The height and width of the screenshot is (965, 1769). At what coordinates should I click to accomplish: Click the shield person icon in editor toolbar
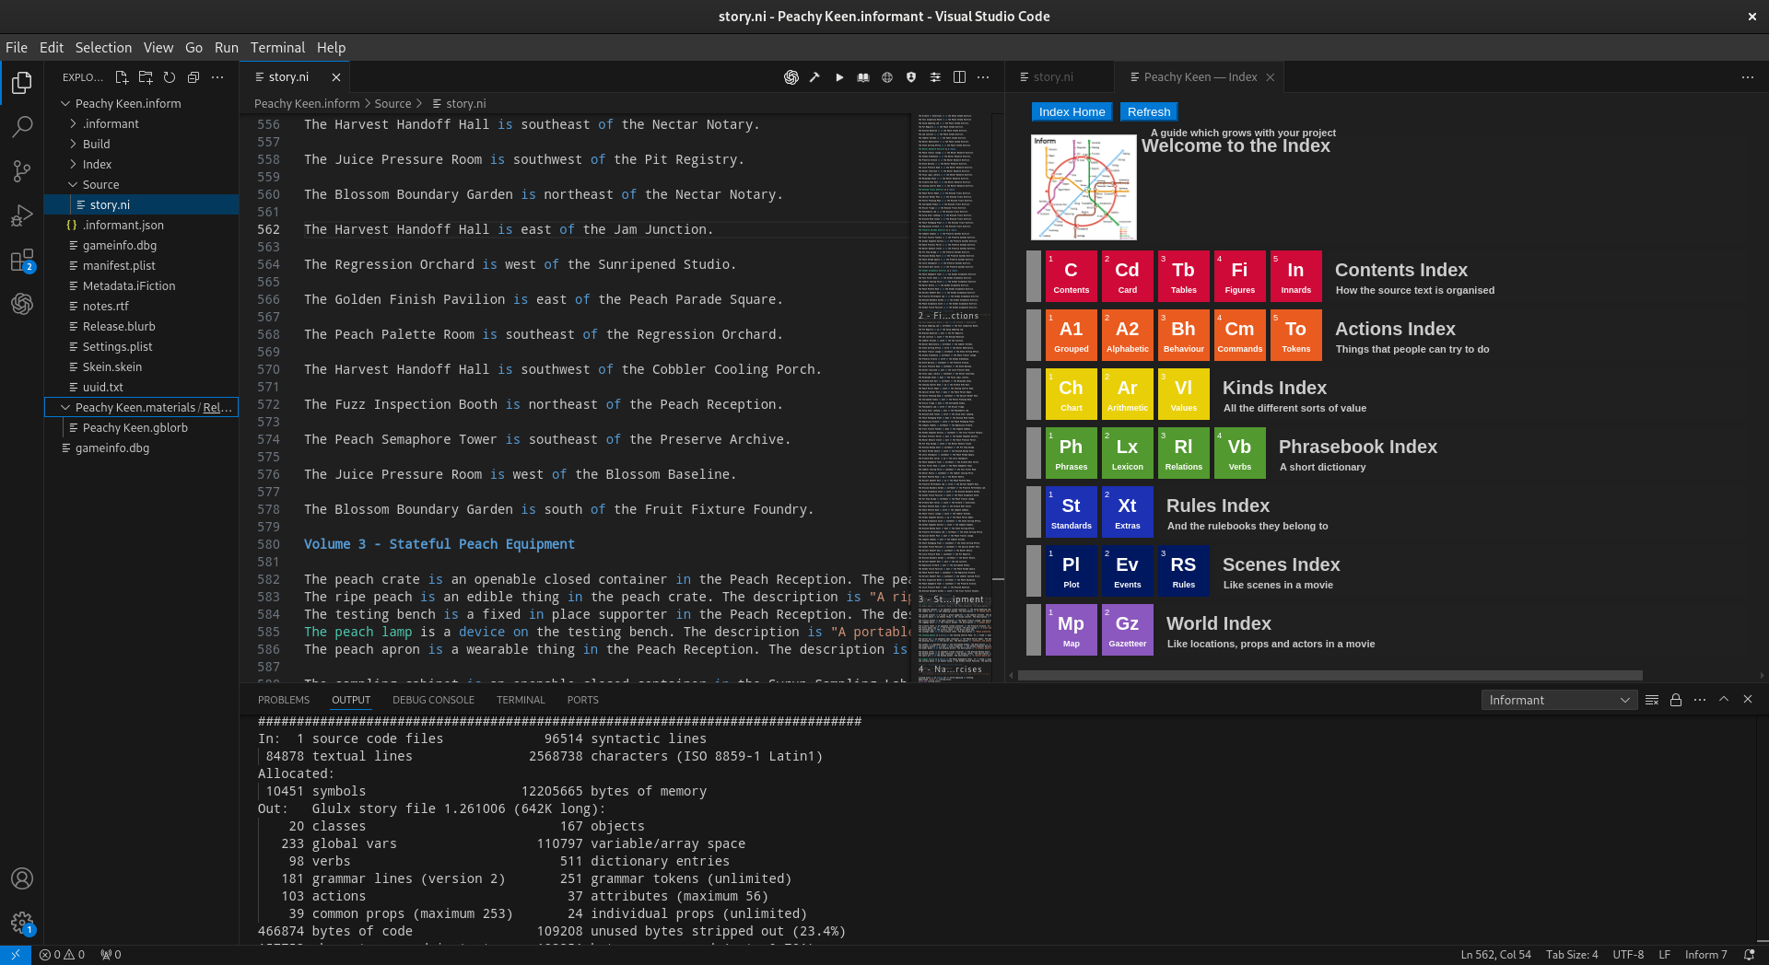coord(911,77)
